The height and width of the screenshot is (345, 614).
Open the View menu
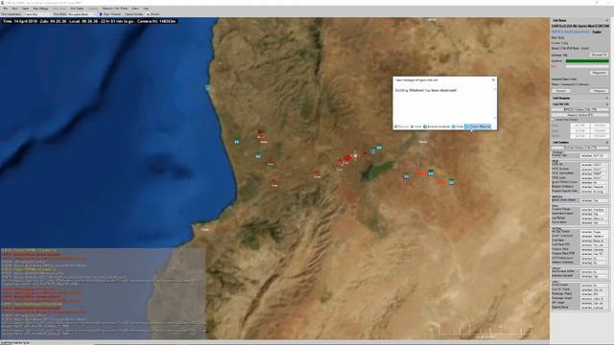coord(15,9)
